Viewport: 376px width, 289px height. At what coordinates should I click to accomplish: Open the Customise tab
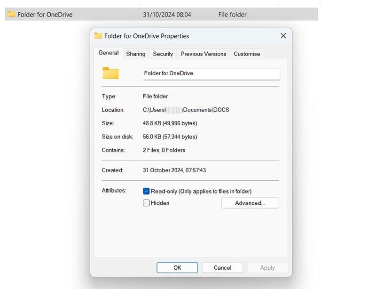pos(247,54)
